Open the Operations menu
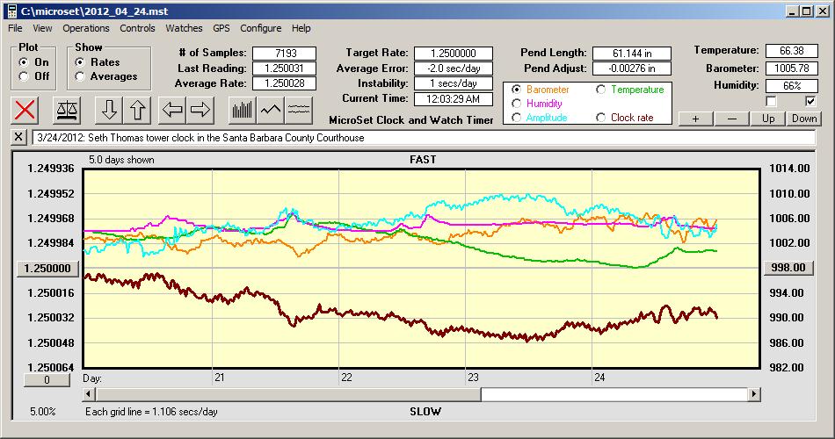The width and height of the screenshot is (835, 439). pyautogui.click(x=86, y=28)
